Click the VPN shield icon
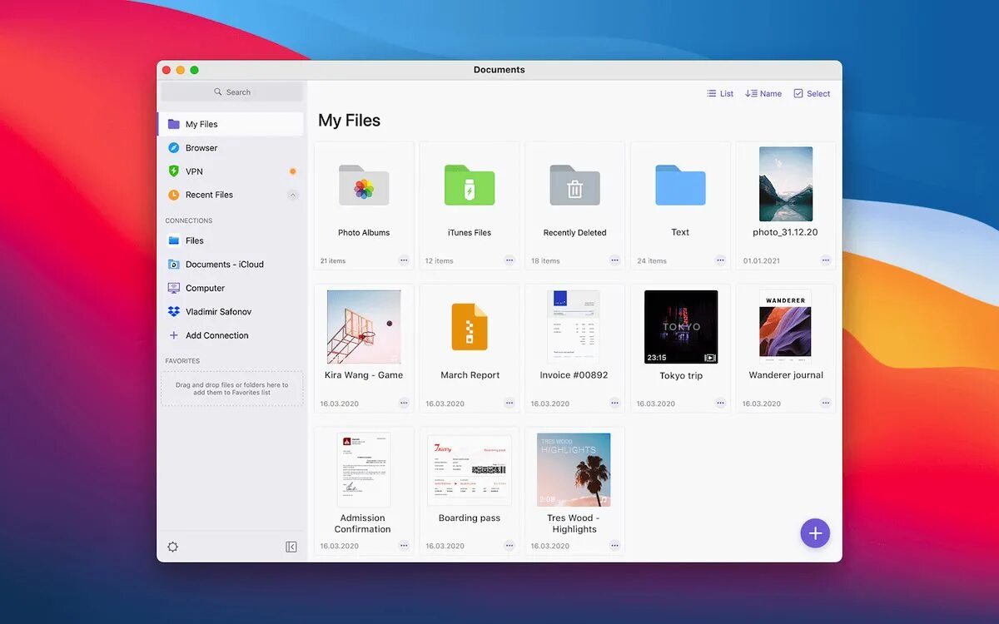Image resolution: width=999 pixels, height=624 pixels. point(173,171)
